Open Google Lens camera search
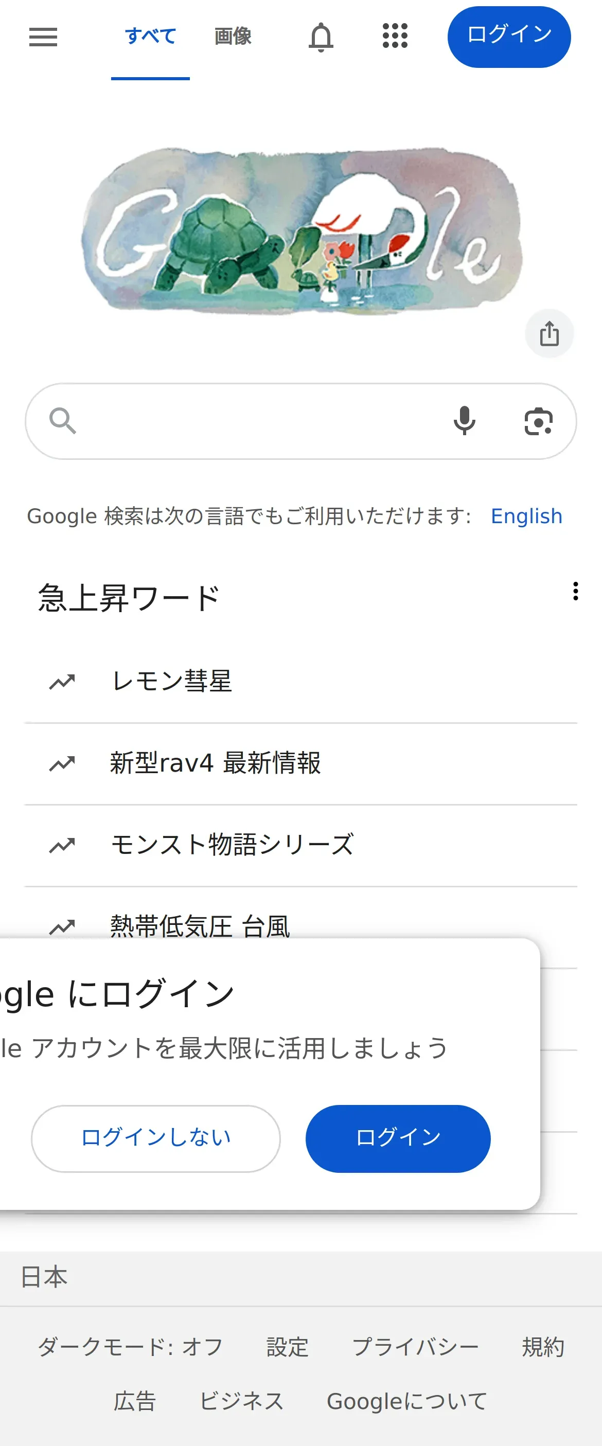602x1446 pixels. point(538,421)
